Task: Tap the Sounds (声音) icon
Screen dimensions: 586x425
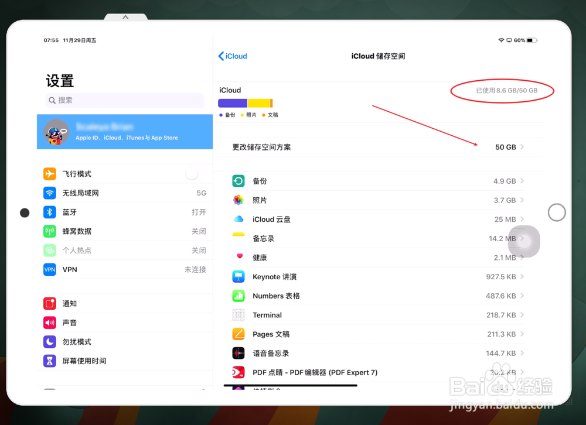Action: (50, 323)
